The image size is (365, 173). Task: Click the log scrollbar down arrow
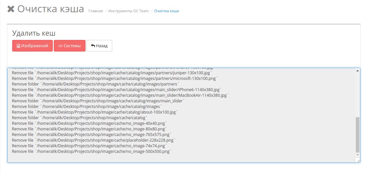click(357, 155)
